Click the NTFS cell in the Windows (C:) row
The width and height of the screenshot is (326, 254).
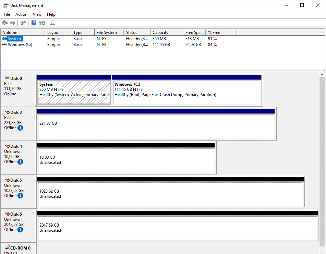[x=101, y=45]
